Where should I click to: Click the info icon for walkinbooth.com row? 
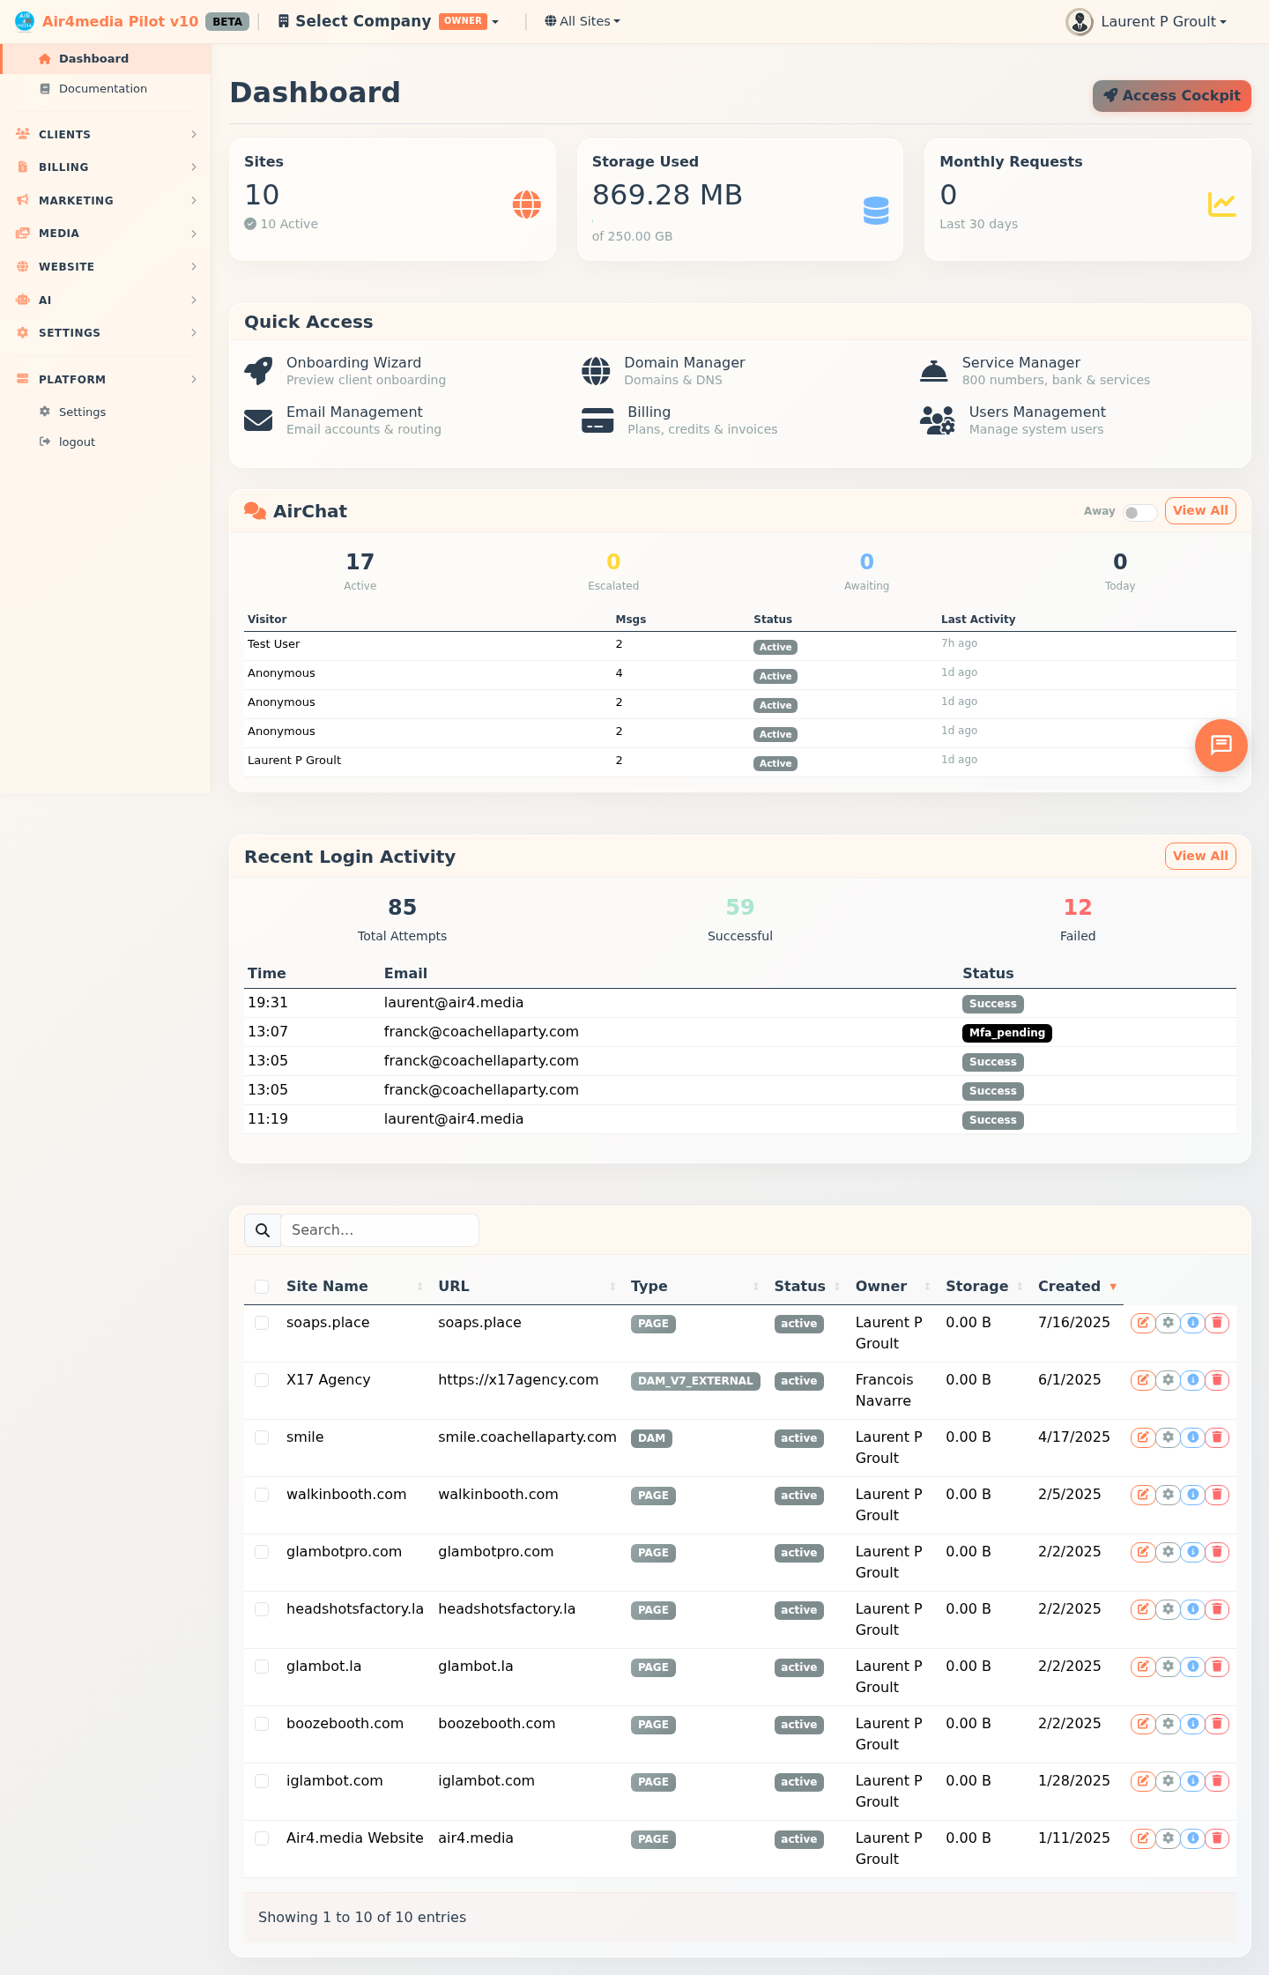1192,1495
